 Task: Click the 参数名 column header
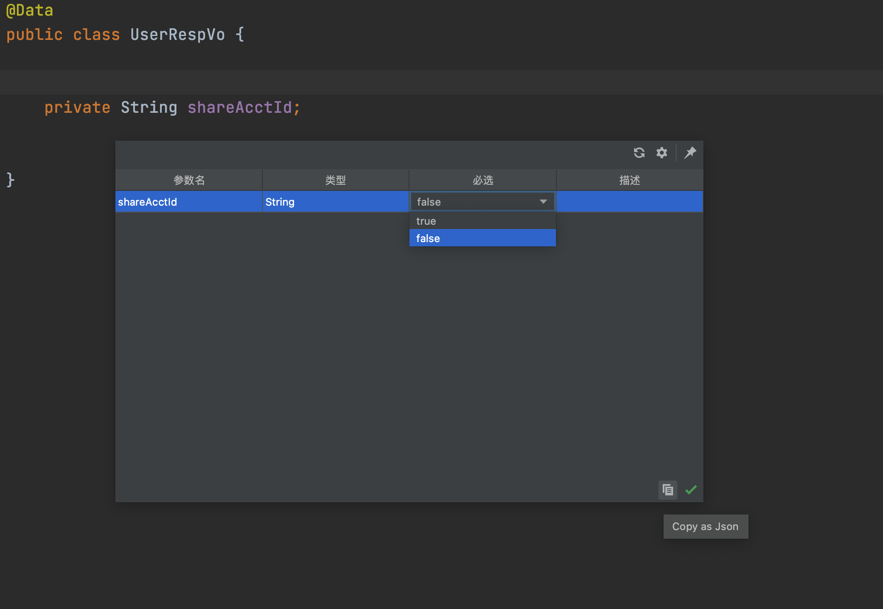189,180
